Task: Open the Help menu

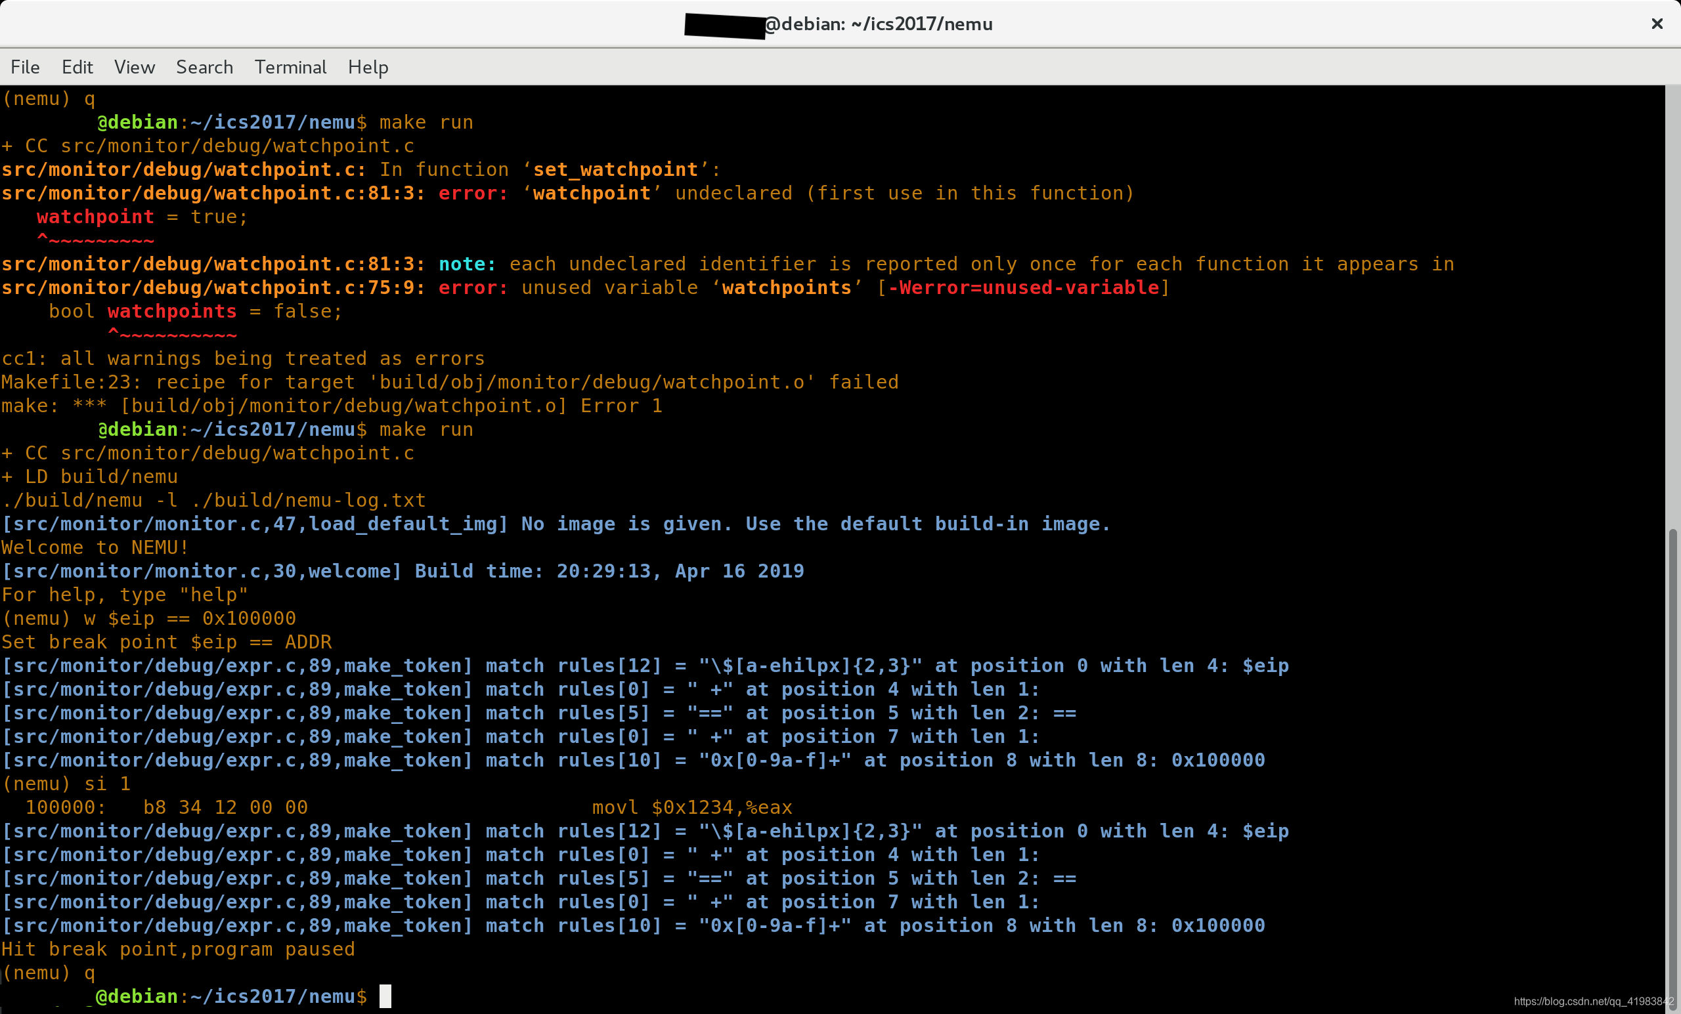Action: point(368,67)
